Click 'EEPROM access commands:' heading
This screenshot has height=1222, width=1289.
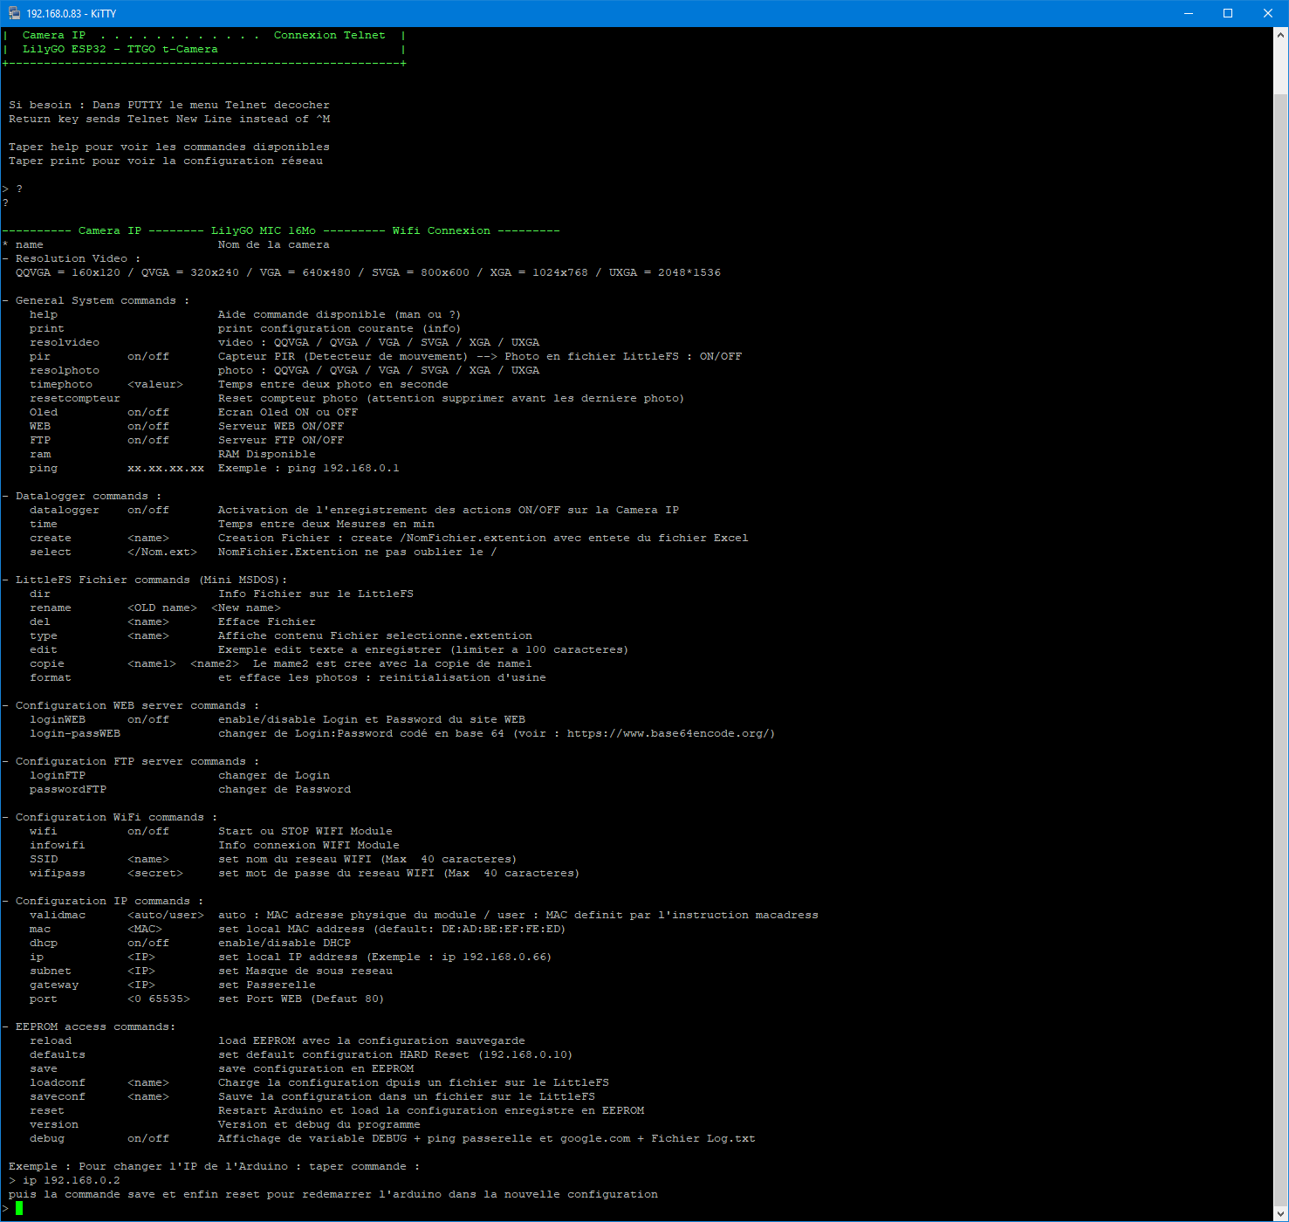tap(96, 1026)
